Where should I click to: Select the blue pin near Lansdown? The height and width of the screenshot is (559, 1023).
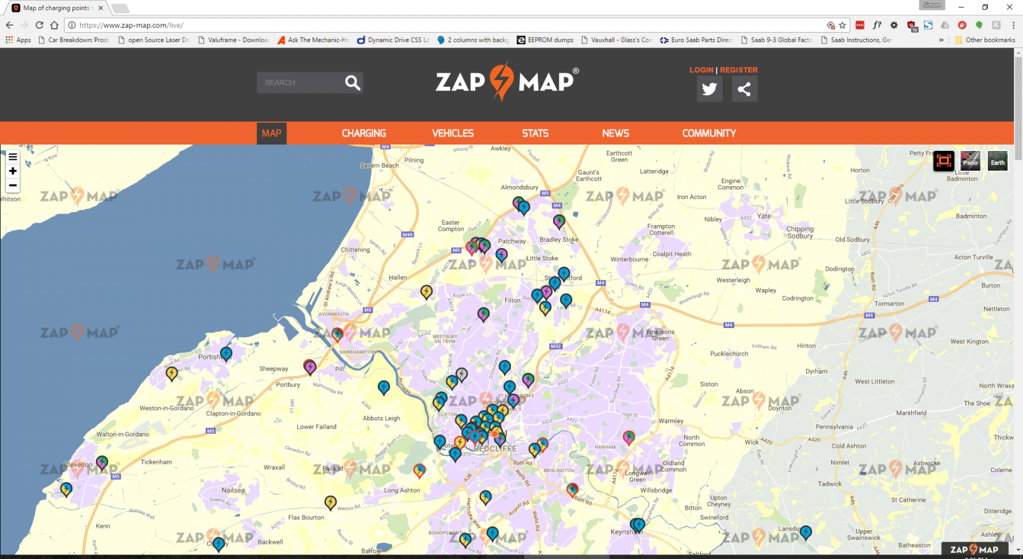[x=806, y=532]
